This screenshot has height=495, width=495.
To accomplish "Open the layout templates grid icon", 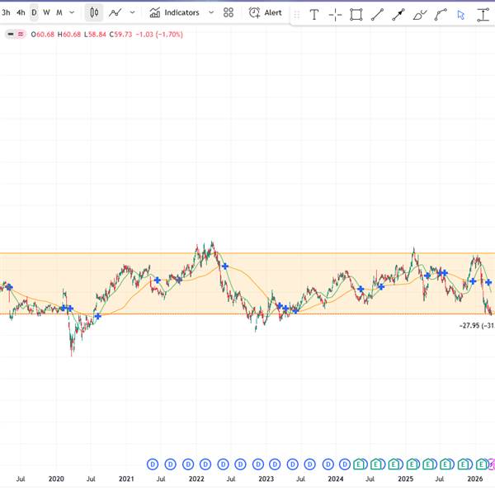I will click(x=229, y=12).
